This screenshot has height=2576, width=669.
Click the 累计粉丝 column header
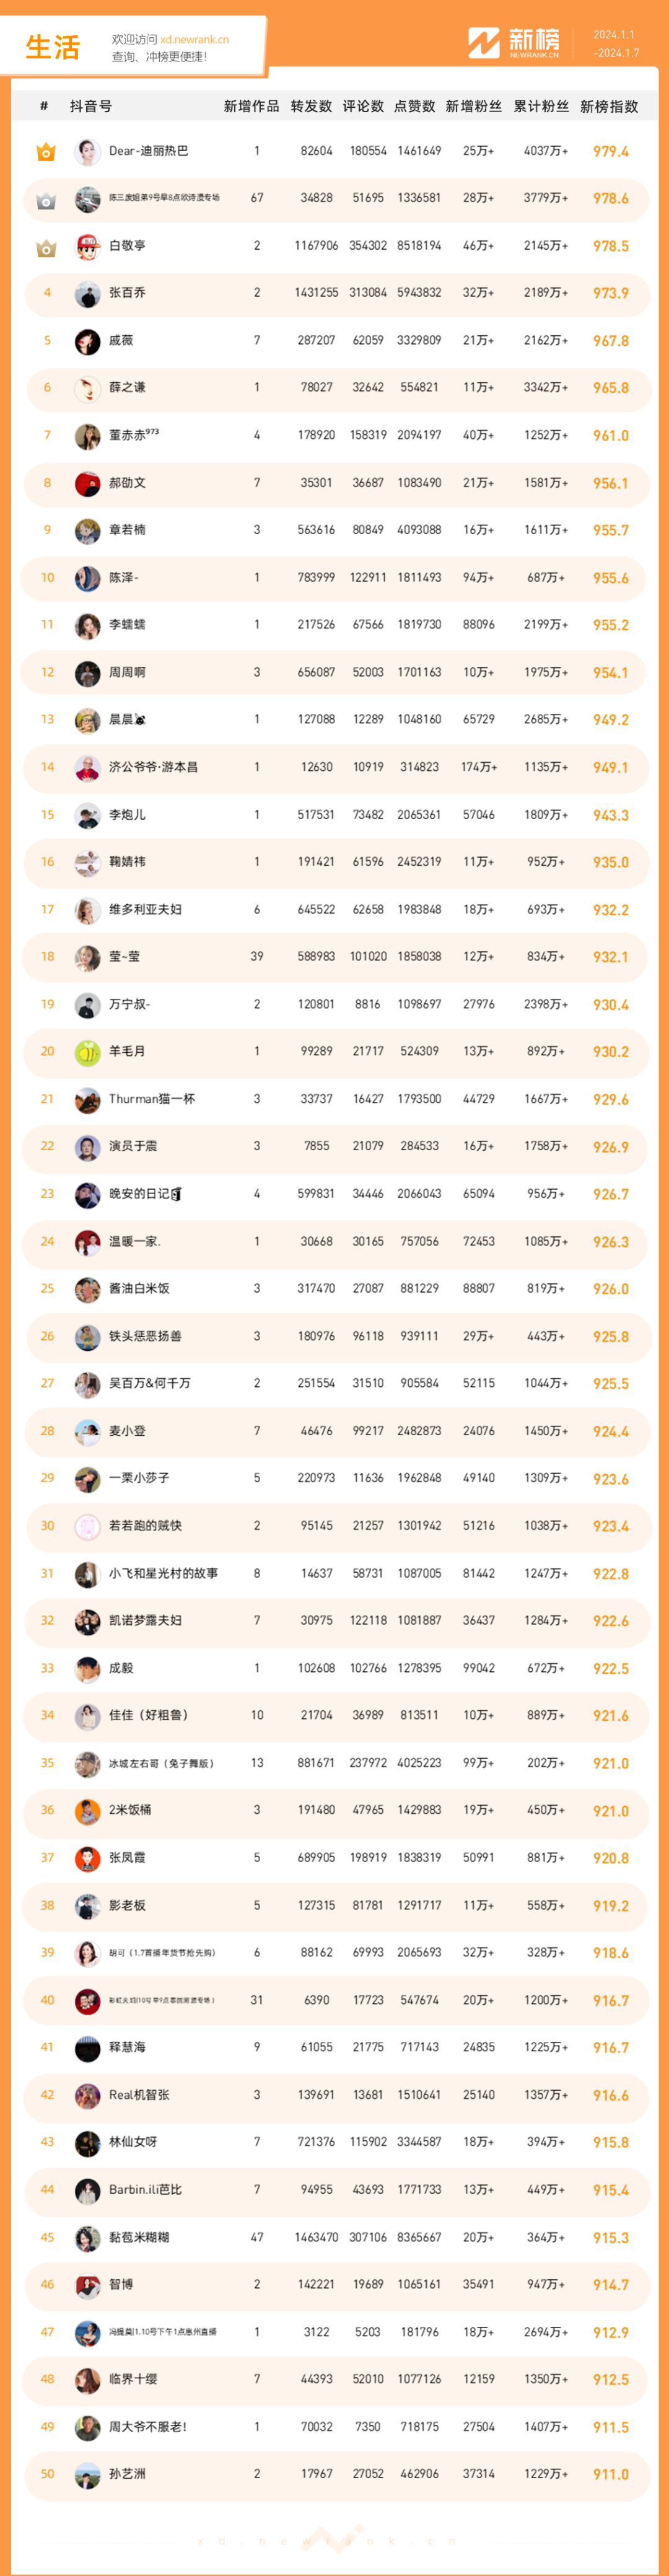(541, 106)
